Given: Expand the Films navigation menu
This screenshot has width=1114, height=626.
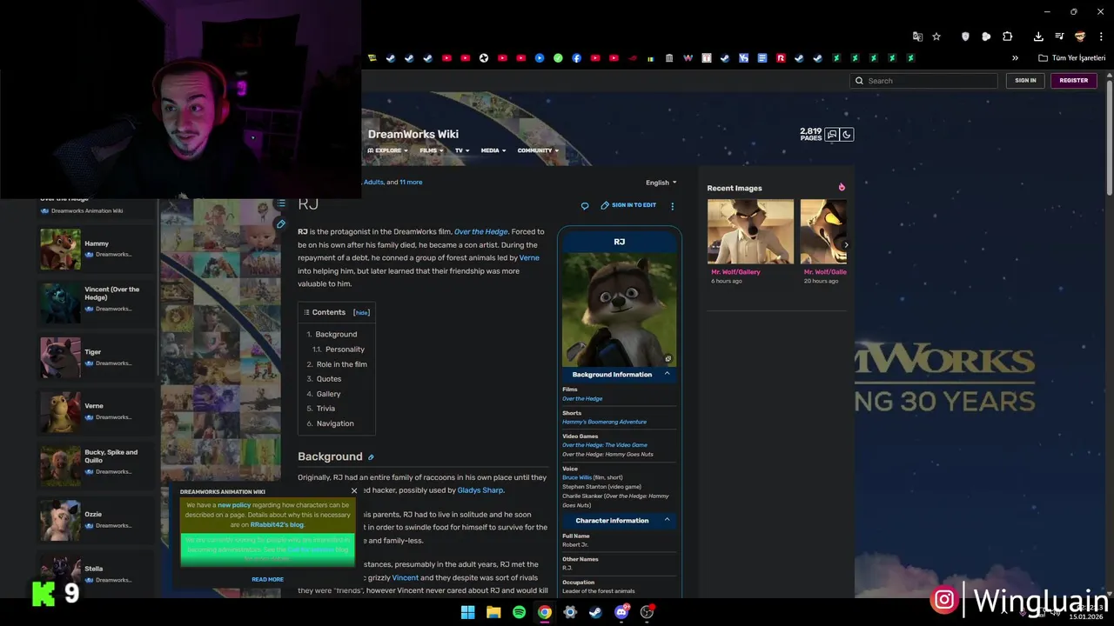Looking at the screenshot, I should pos(431,150).
